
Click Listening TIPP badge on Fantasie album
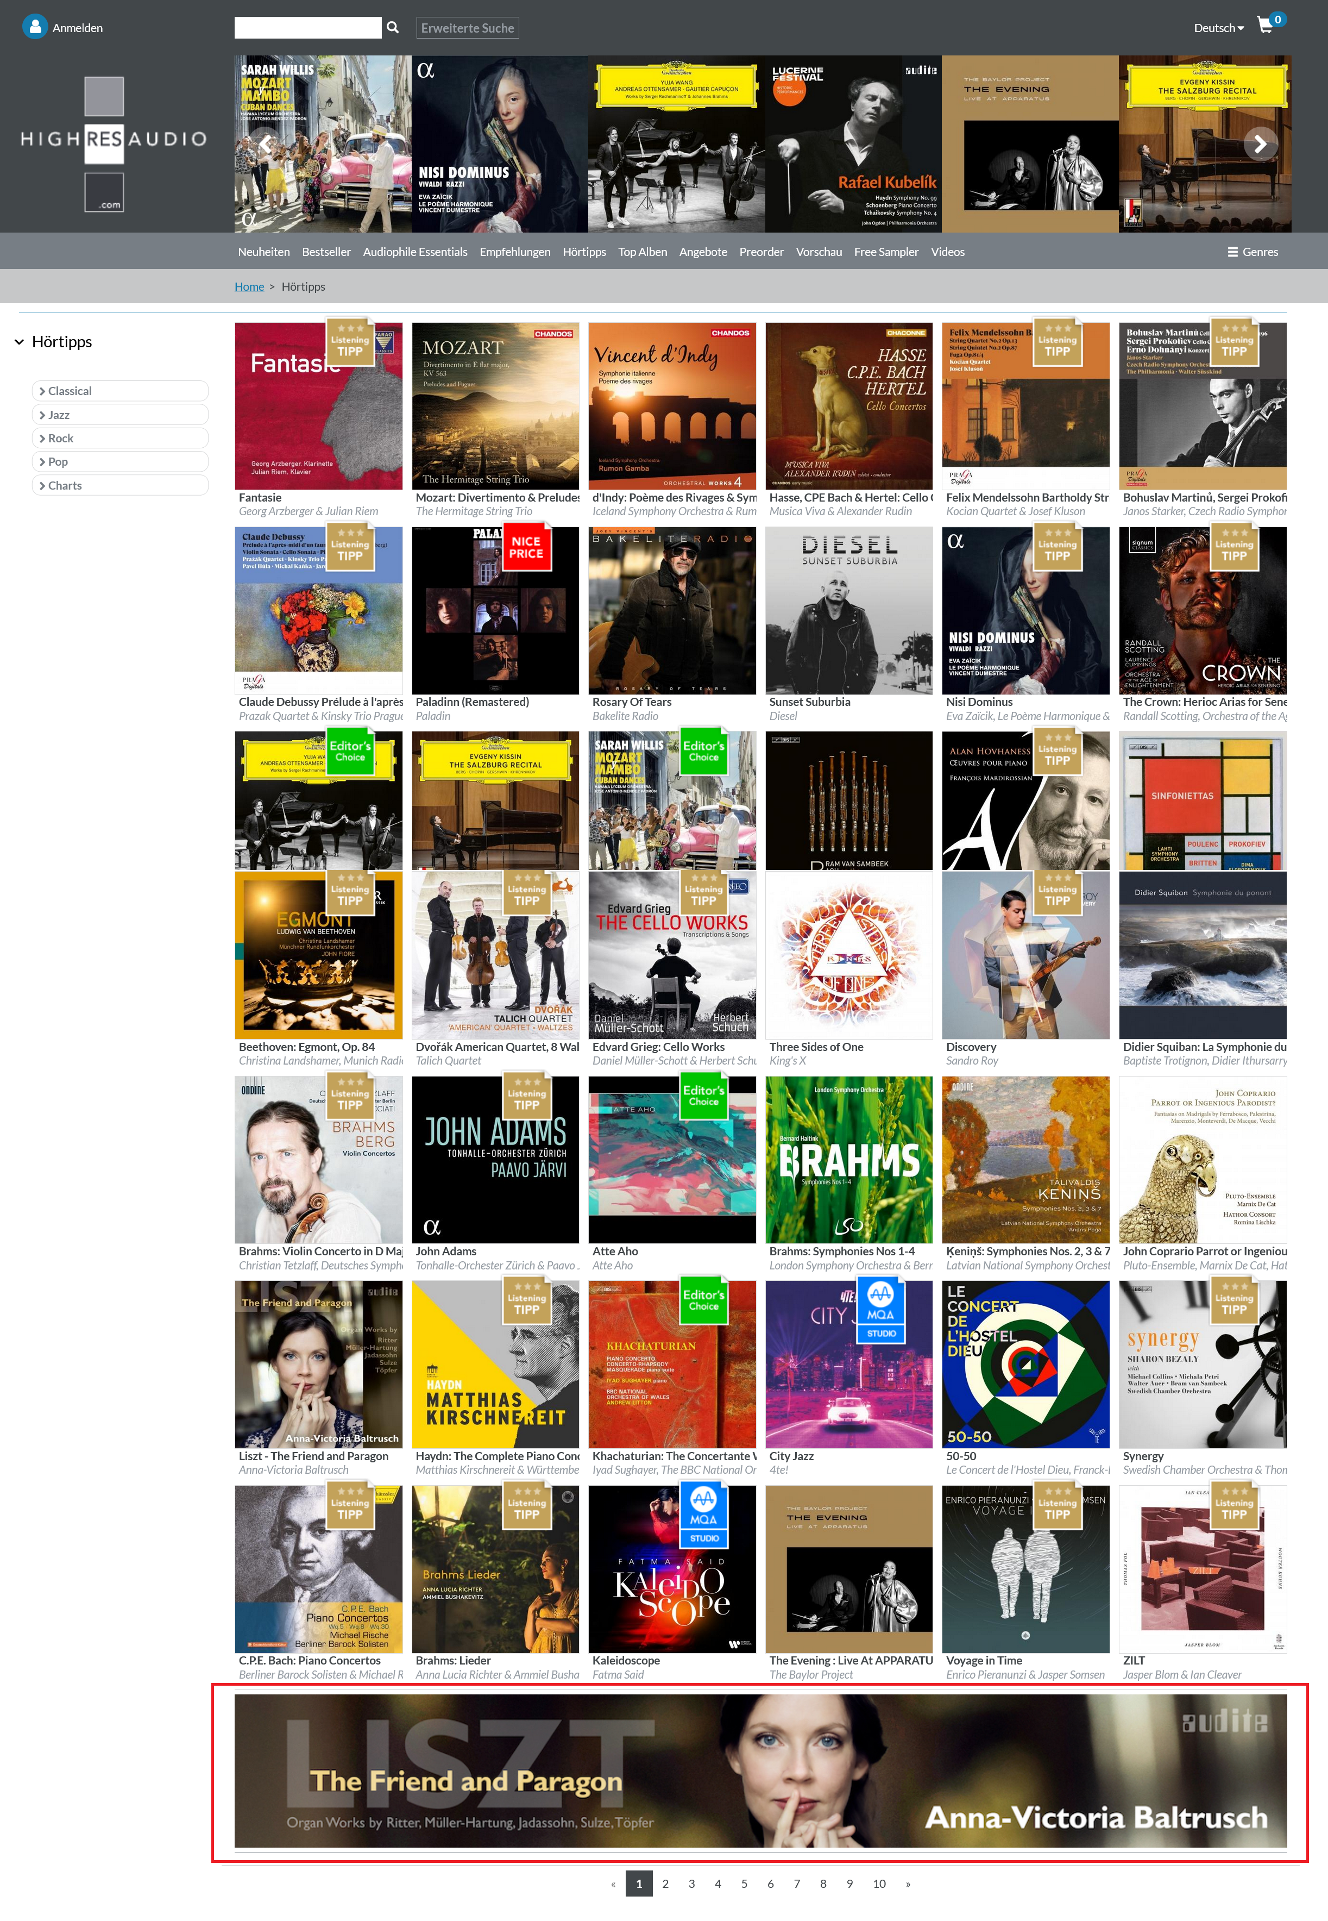point(350,342)
